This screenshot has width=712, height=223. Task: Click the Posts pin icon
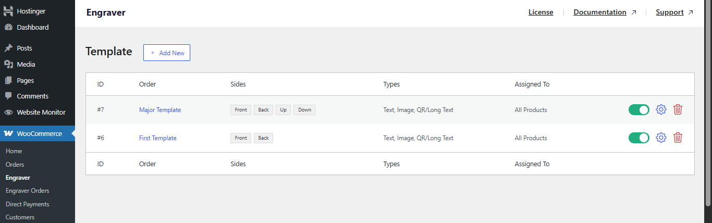(8, 48)
